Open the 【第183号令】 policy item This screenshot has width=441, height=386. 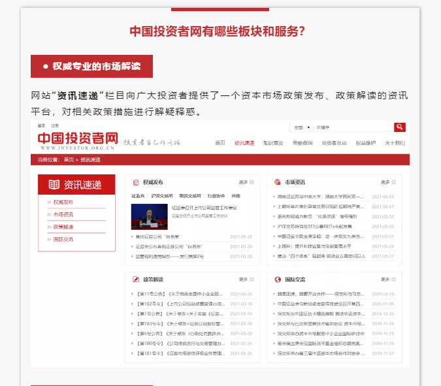coord(180,323)
